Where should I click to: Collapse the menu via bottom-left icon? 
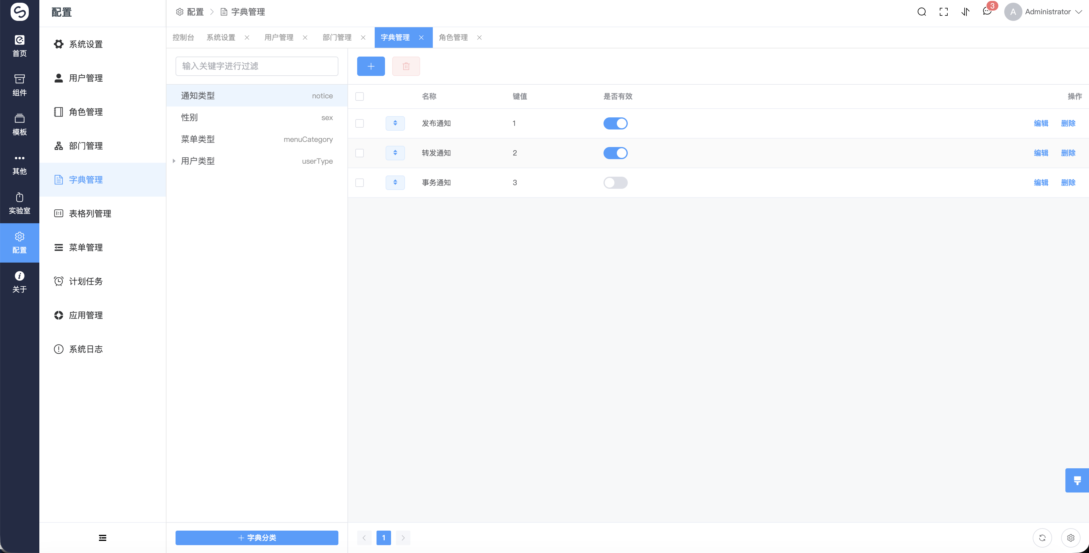(102, 538)
